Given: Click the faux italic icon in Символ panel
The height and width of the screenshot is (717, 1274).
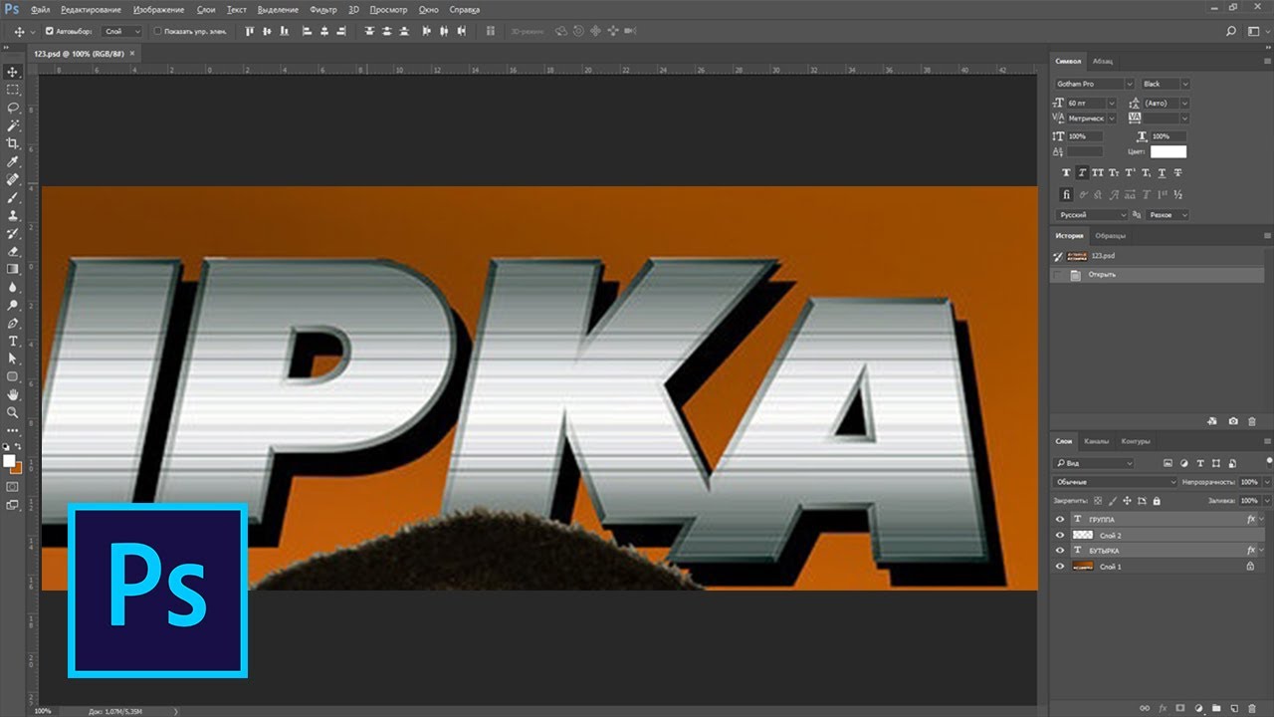Looking at the screenshot, I should [1081, 173].
